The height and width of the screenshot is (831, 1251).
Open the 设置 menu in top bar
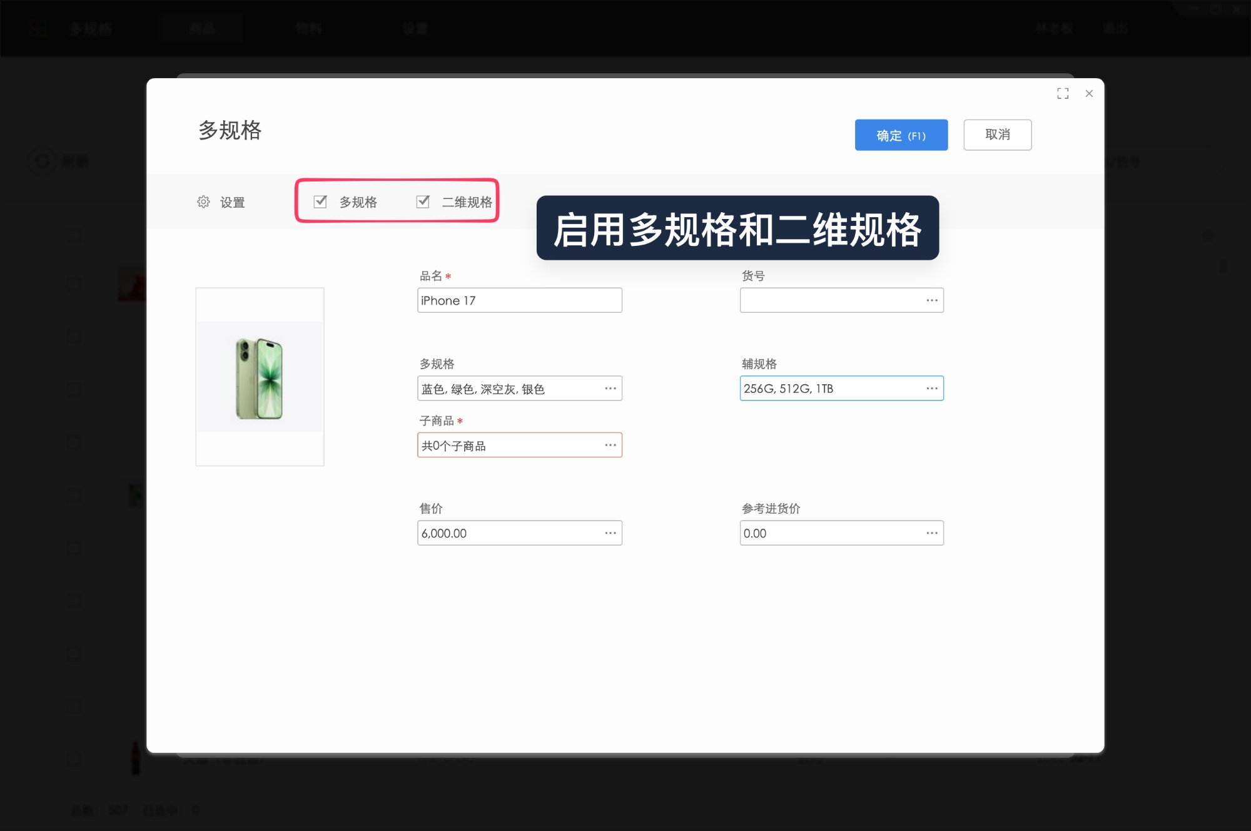(415, 28)
